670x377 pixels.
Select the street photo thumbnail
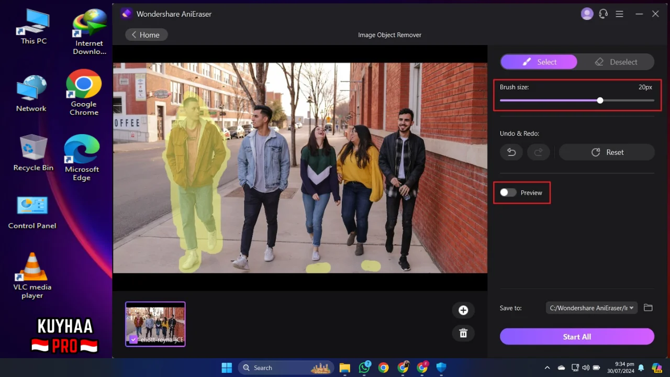(x=155, y=324)
